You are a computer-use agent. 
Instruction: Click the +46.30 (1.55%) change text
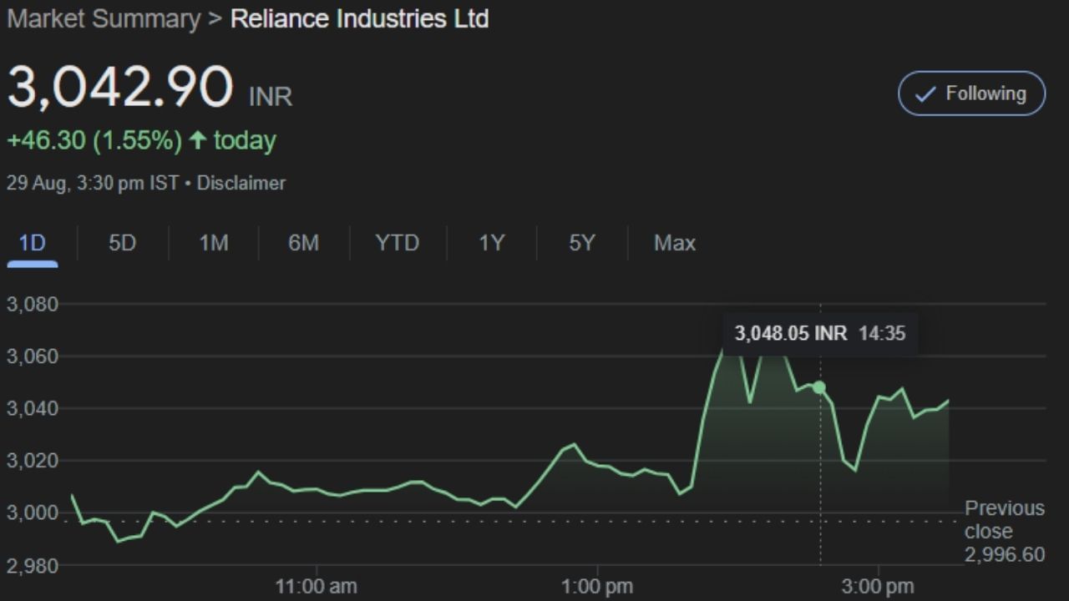[94, 140]
